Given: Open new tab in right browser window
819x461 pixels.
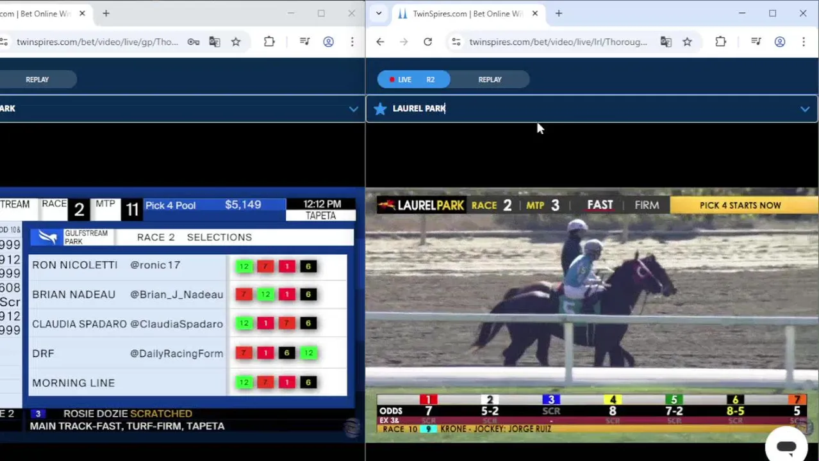Looking at the screenshot, I should tap(559, 13).
